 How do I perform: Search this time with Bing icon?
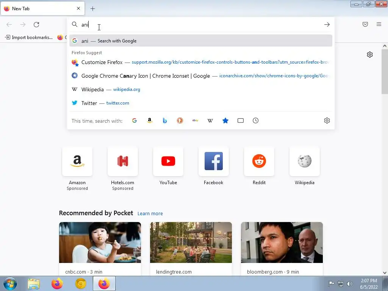[x=165, y=120]
